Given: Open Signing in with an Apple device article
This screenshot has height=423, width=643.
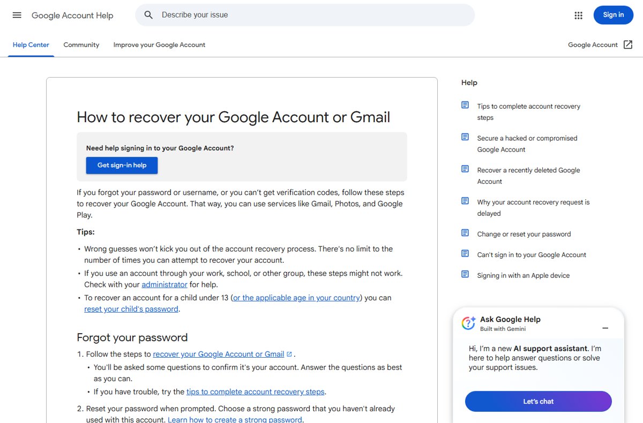Looking at the screenshot, I should pyautogui.click(x=524, y=276).
